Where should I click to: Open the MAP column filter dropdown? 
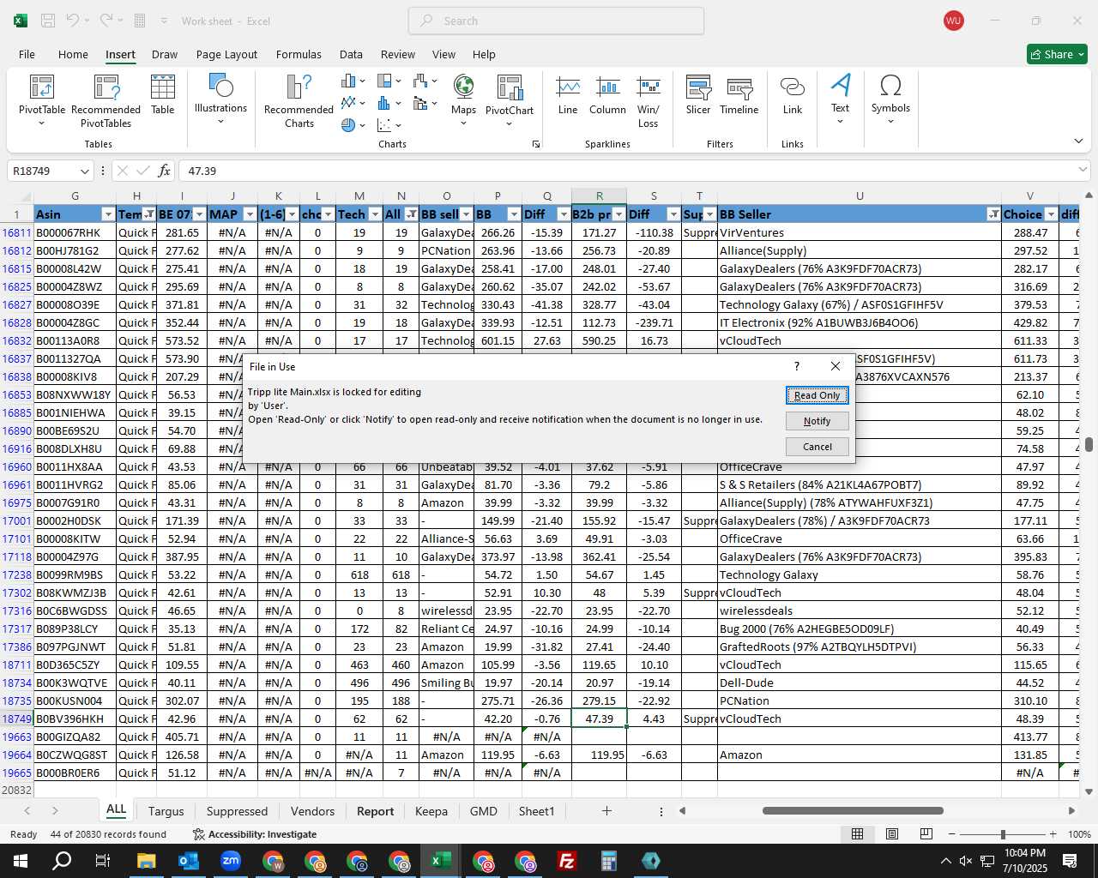(250, 214)
